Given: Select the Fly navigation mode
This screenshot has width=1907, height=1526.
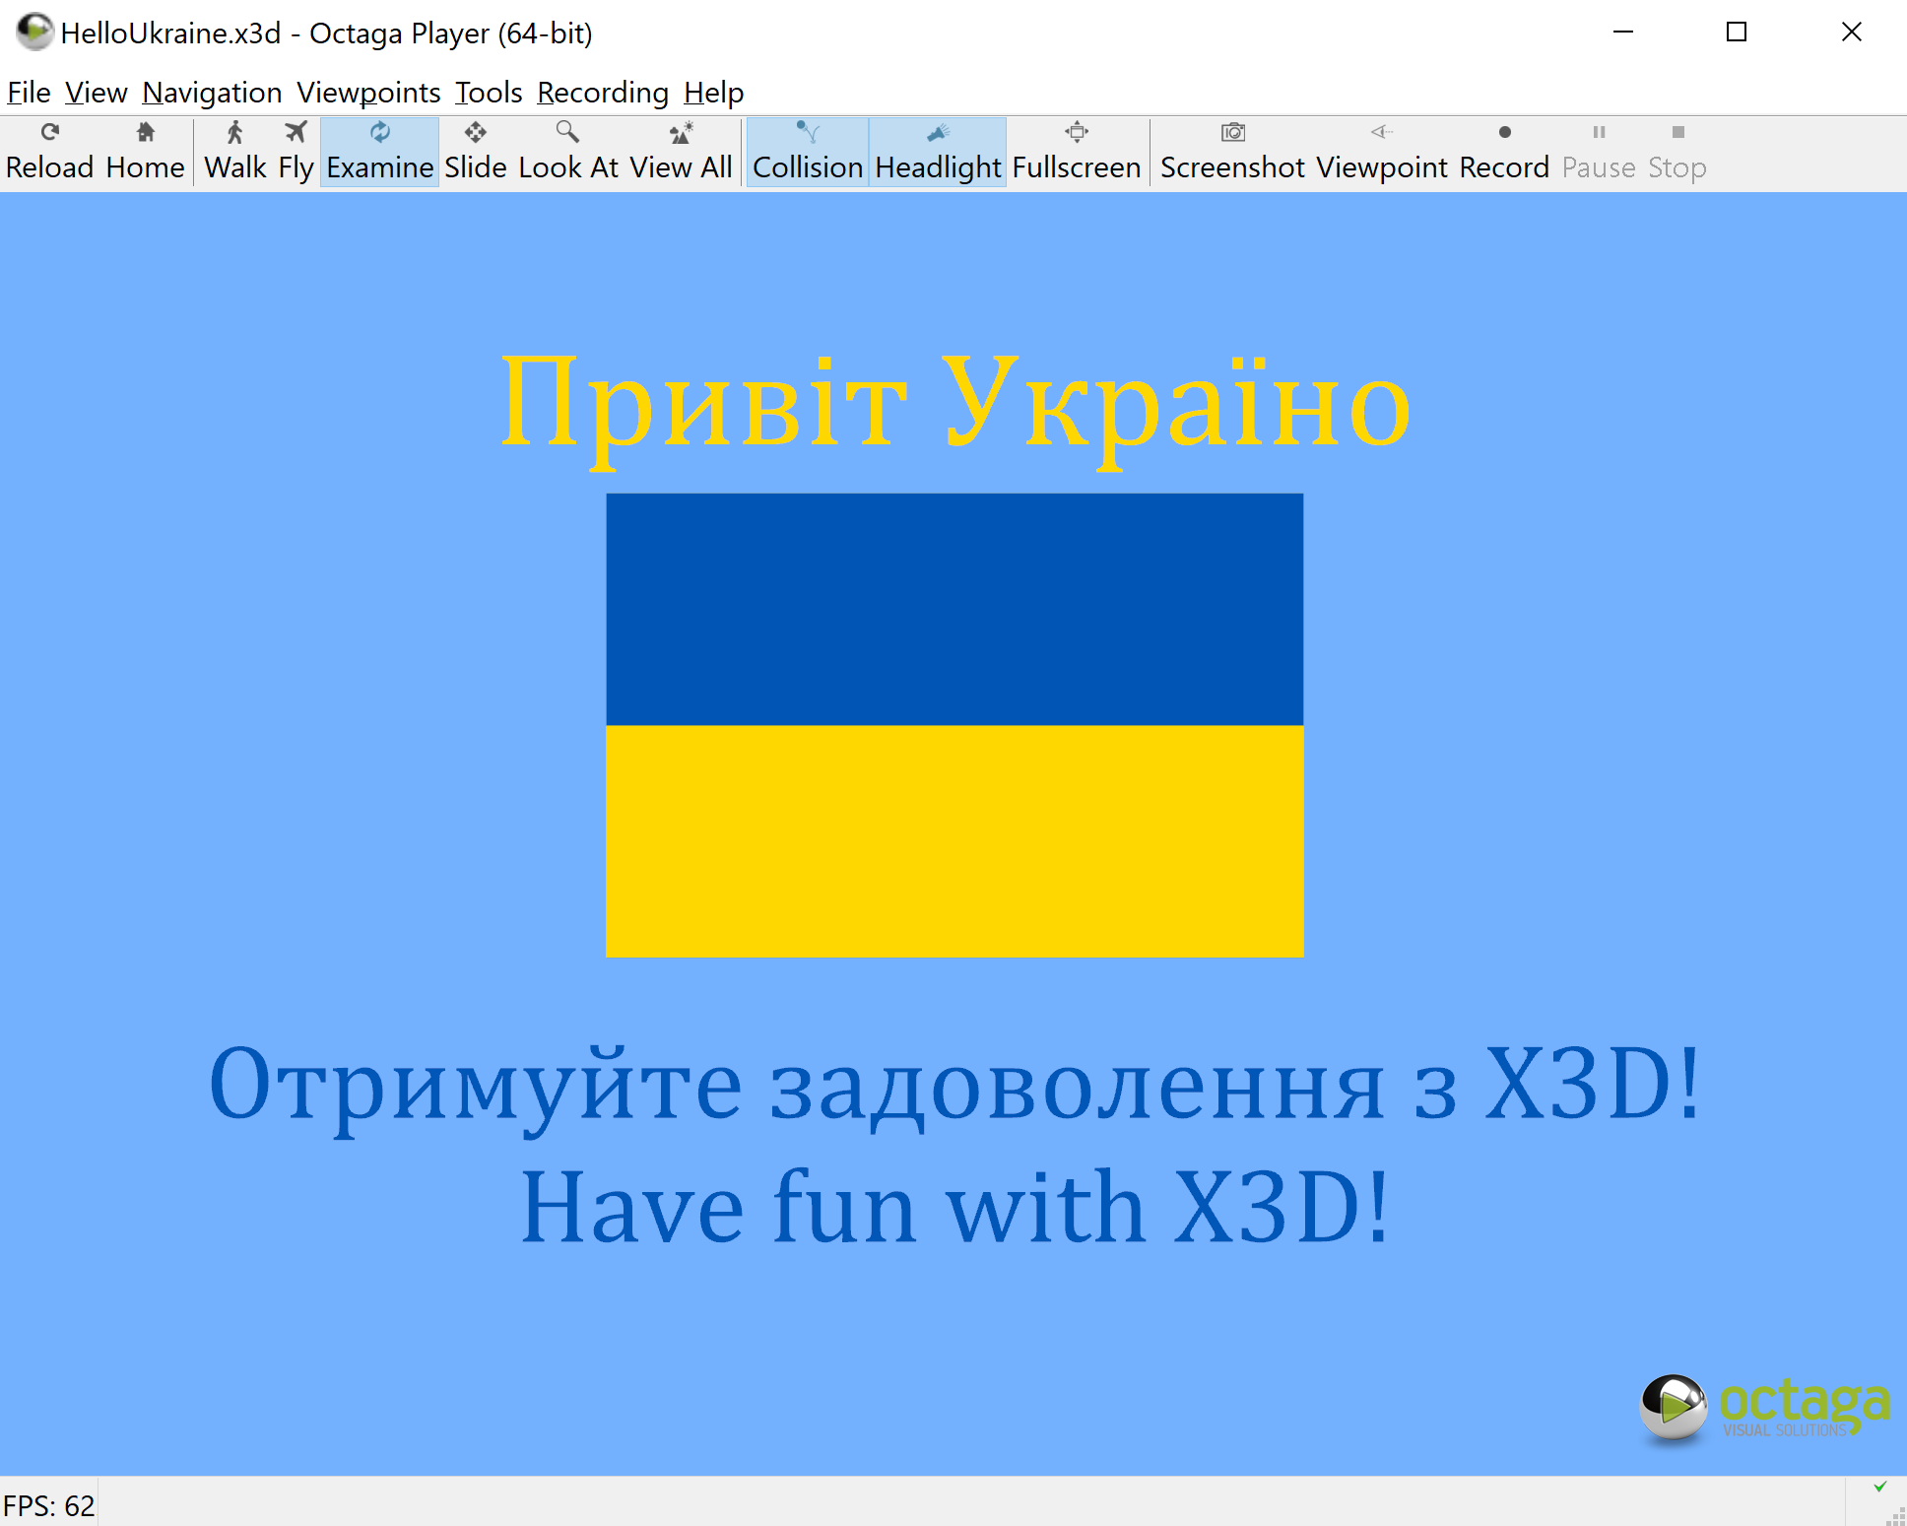Looking at the screenshot, I should pos(296,151).
